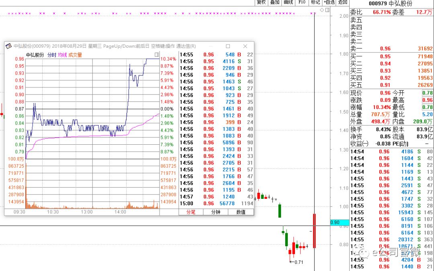This screenshot has width=434, height=271.
Task: Close the 中弘股份 intraday popup window
Action: (x=245, y=46)
